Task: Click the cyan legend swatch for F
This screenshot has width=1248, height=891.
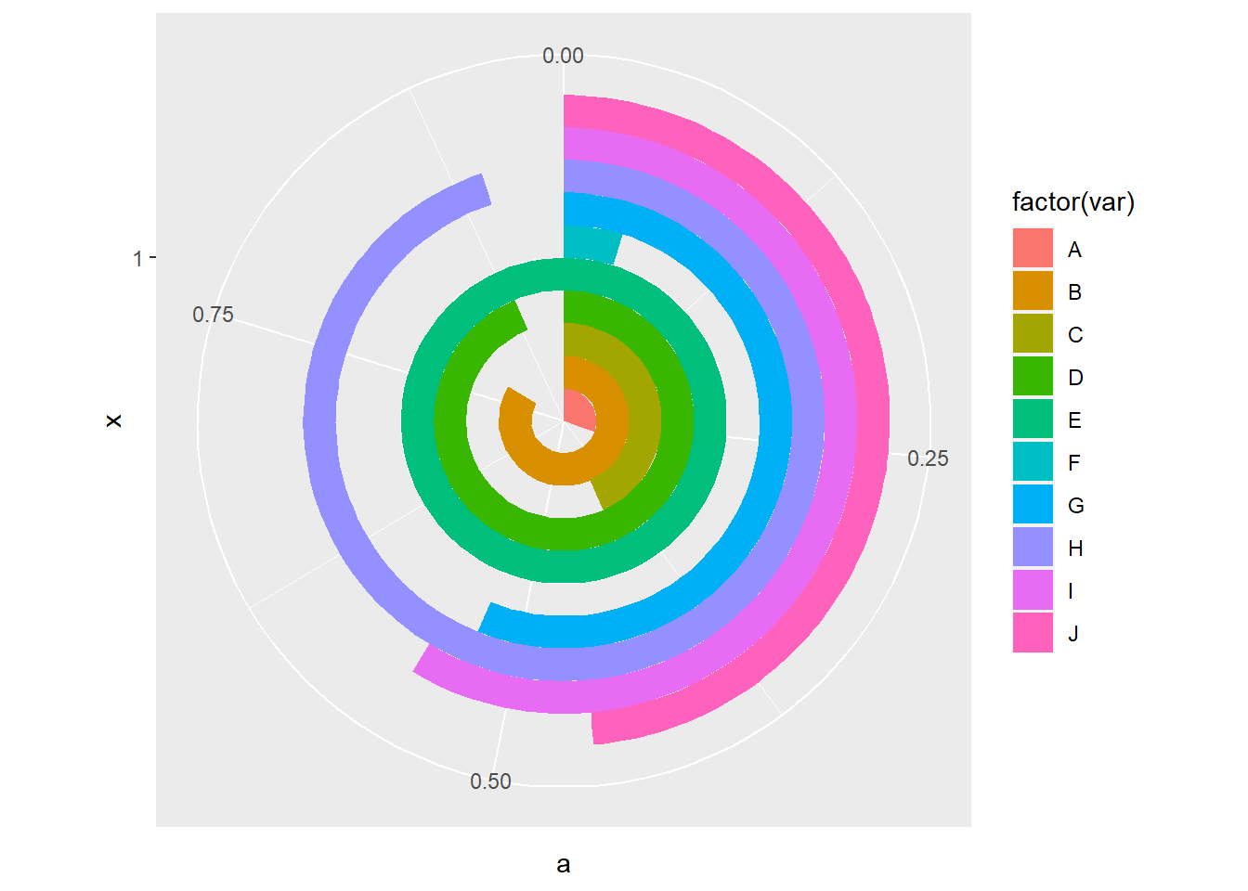Action: click(1033, 462)
